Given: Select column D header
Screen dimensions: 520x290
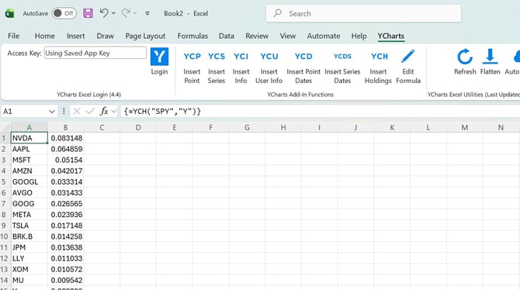Looking at the screenshot, I should [138, 127].
